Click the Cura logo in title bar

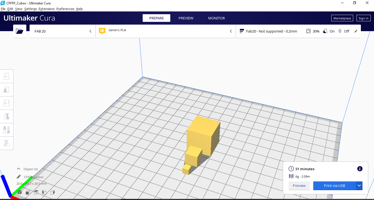pyautogui.click(x=3, y=3)
